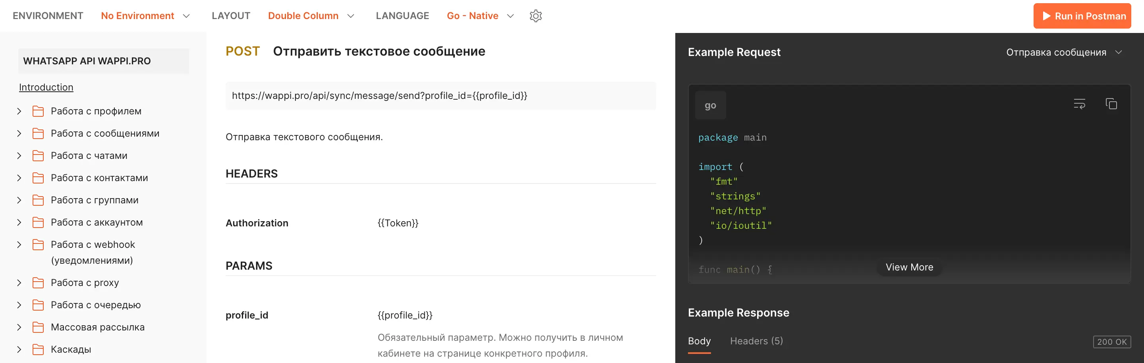Open the Go - Native language dropdown
The image size is (1144, 363).
480,16
